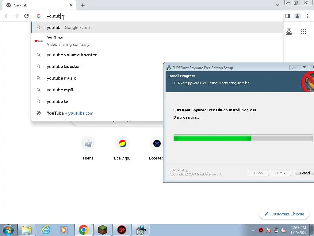314x236 pixels.
Task: Open the Все Игры shortcut tile
Action: [123, 148]
